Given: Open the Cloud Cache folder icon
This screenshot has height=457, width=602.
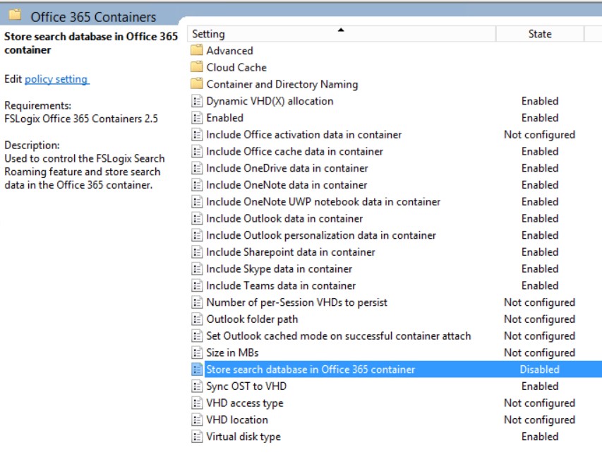Looking at the screenshot, I should (x=197, y=67).
